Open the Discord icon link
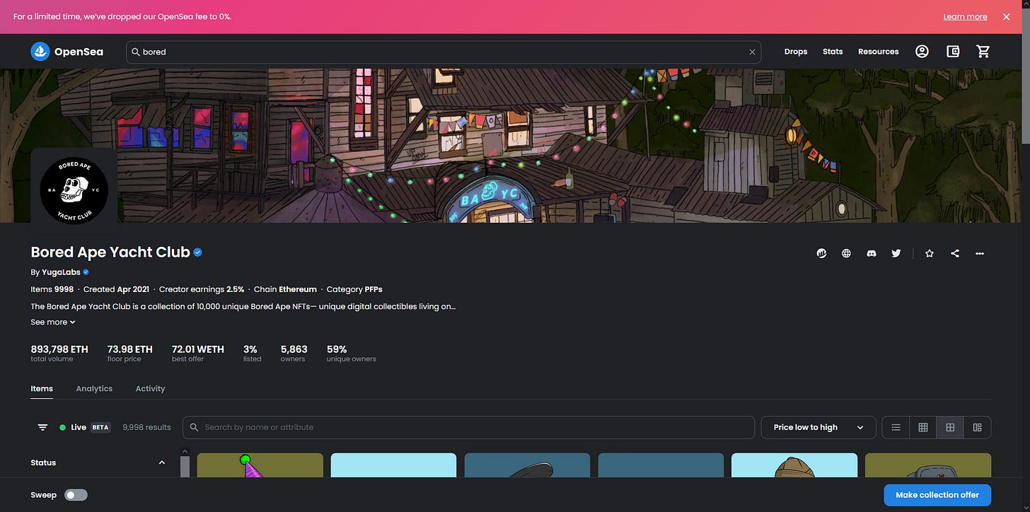The image size is (1030, 512). coord(872,253)
